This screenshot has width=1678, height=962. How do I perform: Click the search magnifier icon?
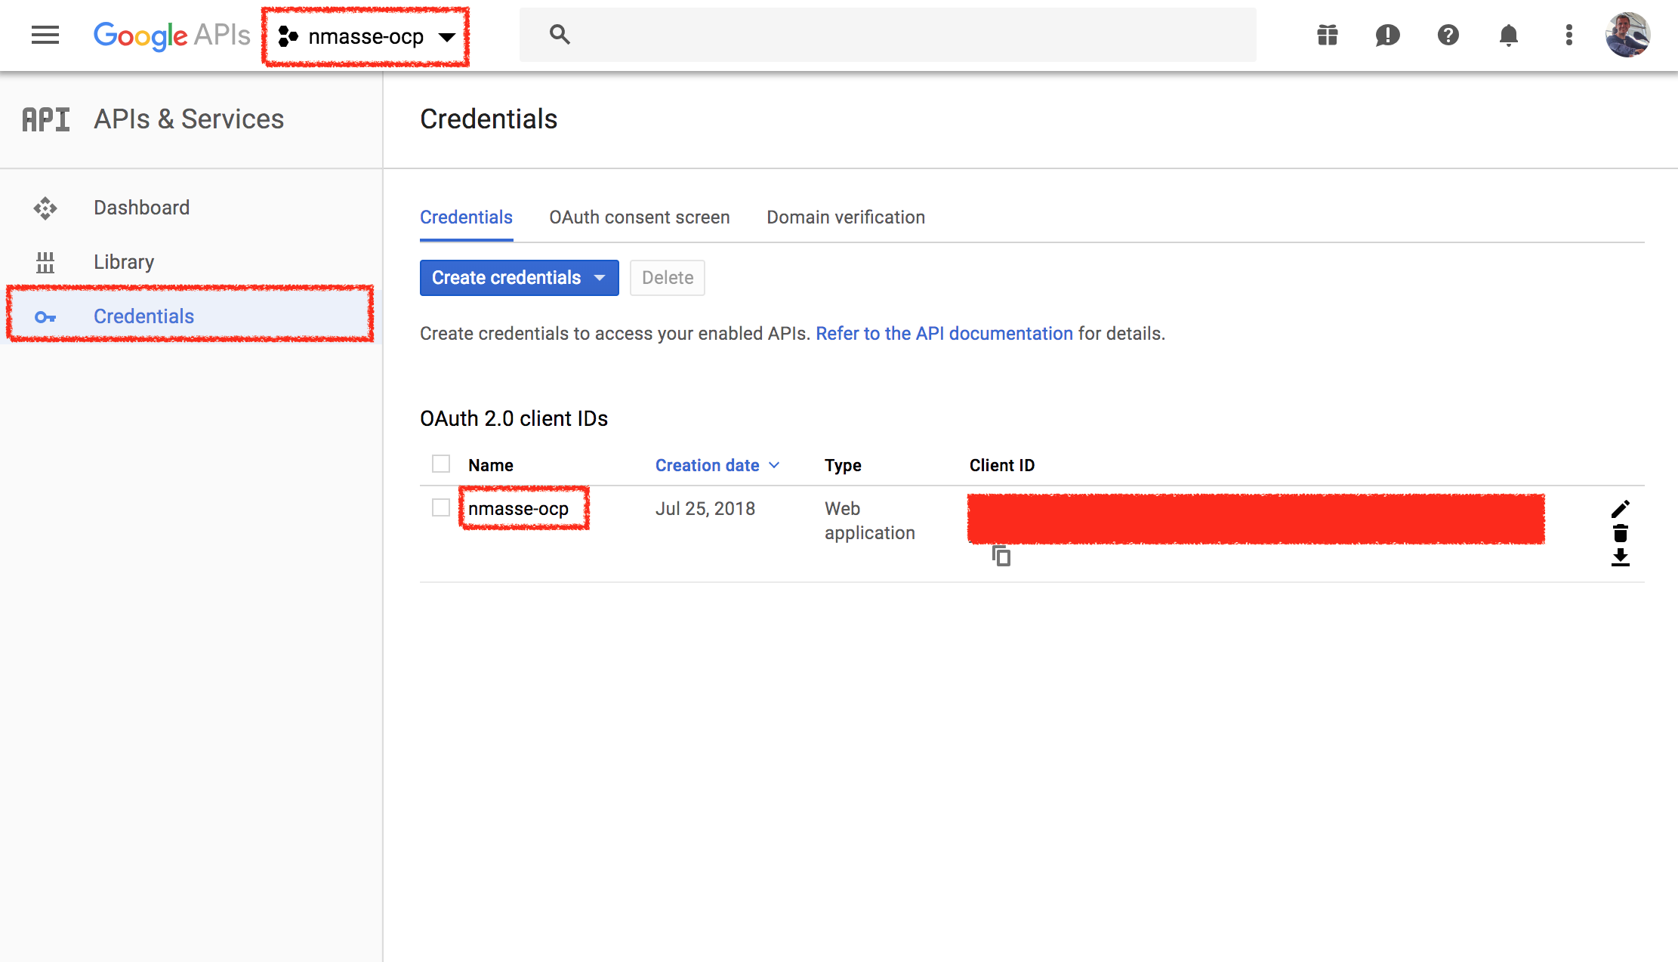560,35
